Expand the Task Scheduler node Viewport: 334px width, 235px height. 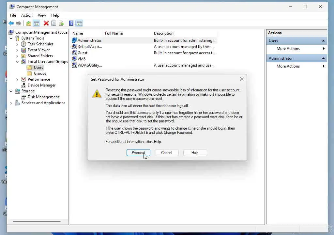point(17,44)
